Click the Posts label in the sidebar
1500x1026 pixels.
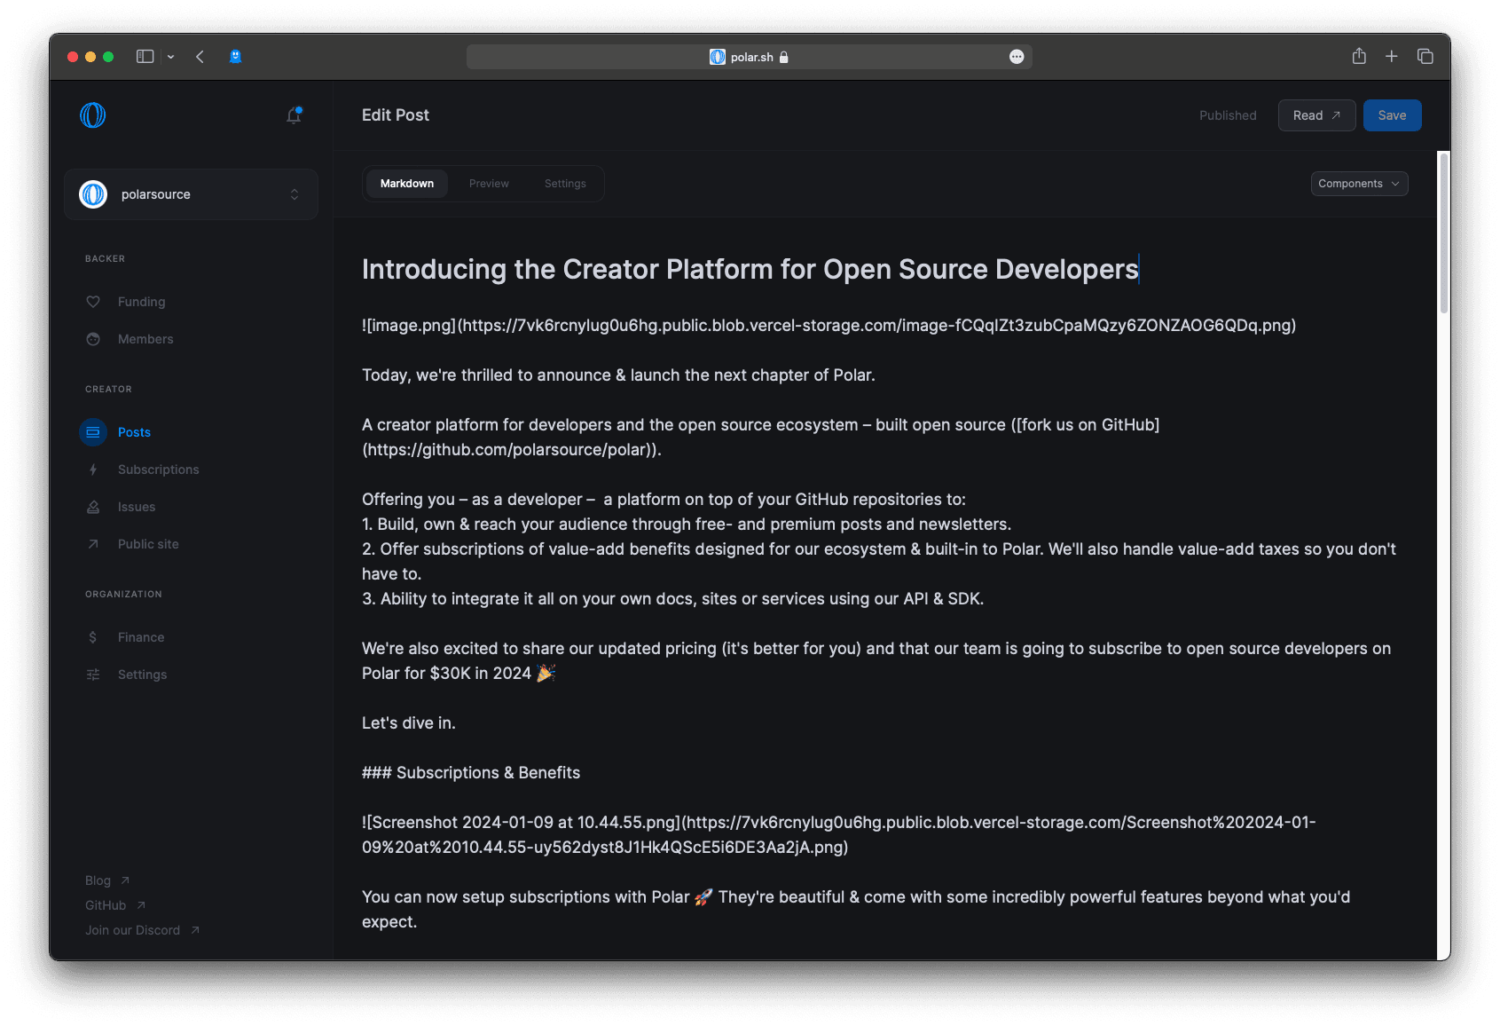click(134, 432)
